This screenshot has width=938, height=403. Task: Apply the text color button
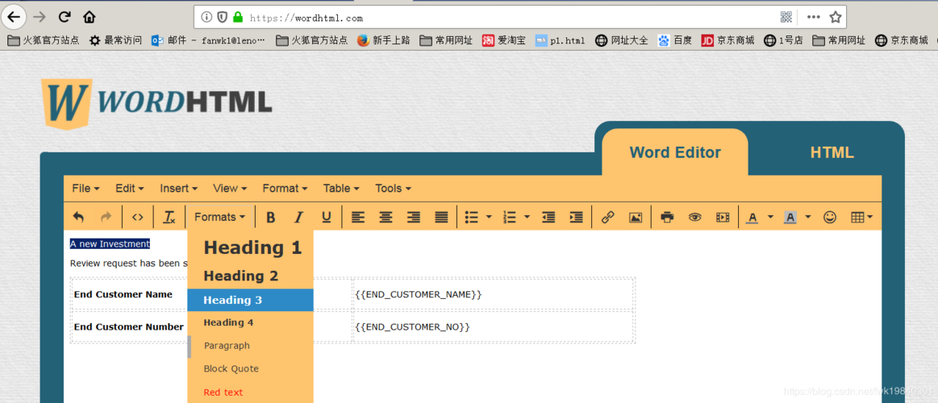pyautogui.click(x=752, y=218)
